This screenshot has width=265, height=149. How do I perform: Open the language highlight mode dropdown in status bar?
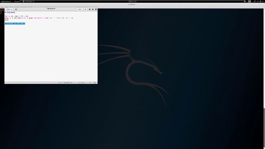[60, 83]
